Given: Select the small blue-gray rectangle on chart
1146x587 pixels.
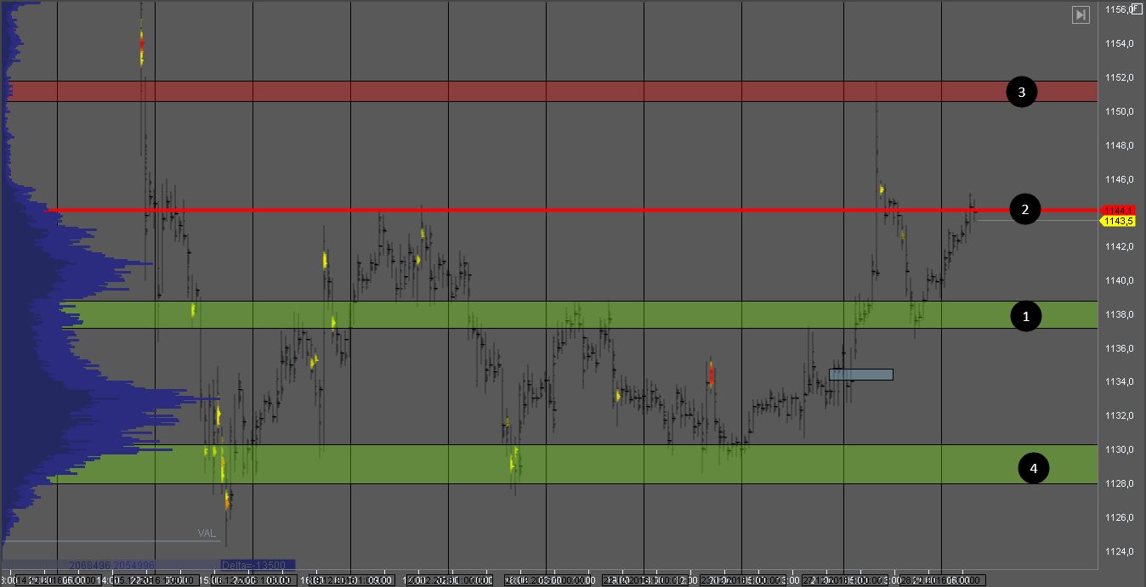Looking at the screenshot, I should [860, 375].
